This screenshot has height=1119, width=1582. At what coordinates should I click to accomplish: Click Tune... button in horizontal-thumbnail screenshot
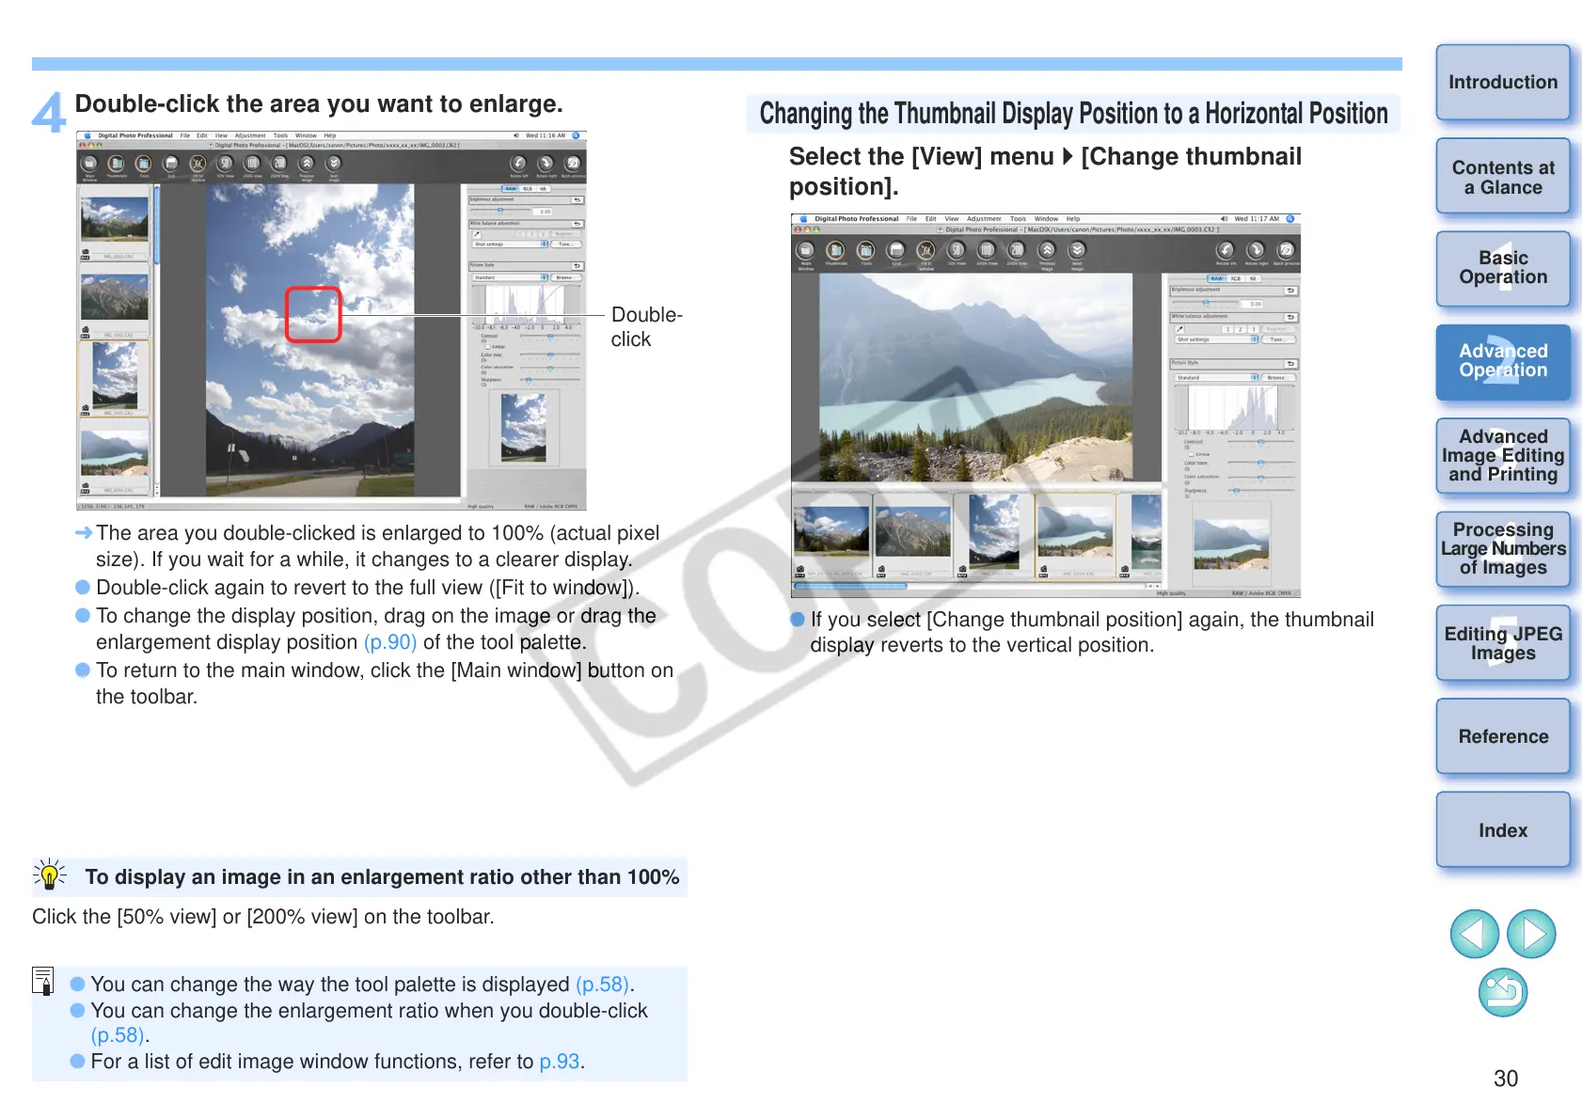tap(1277, 339)
